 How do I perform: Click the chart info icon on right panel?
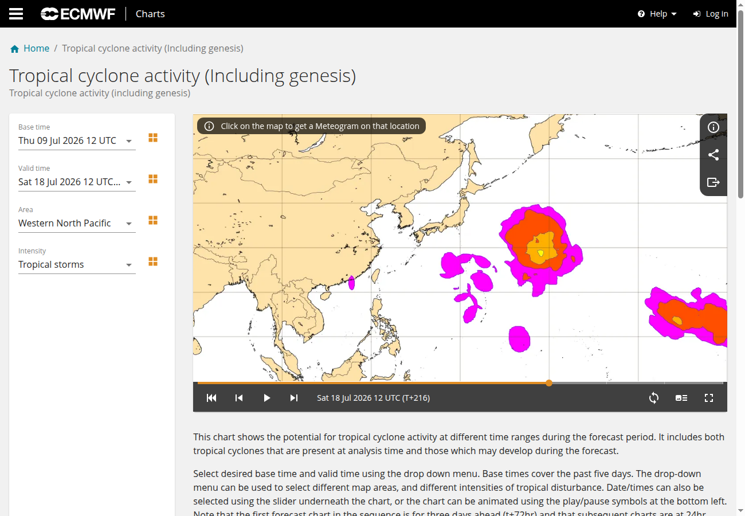click(713, 127)
